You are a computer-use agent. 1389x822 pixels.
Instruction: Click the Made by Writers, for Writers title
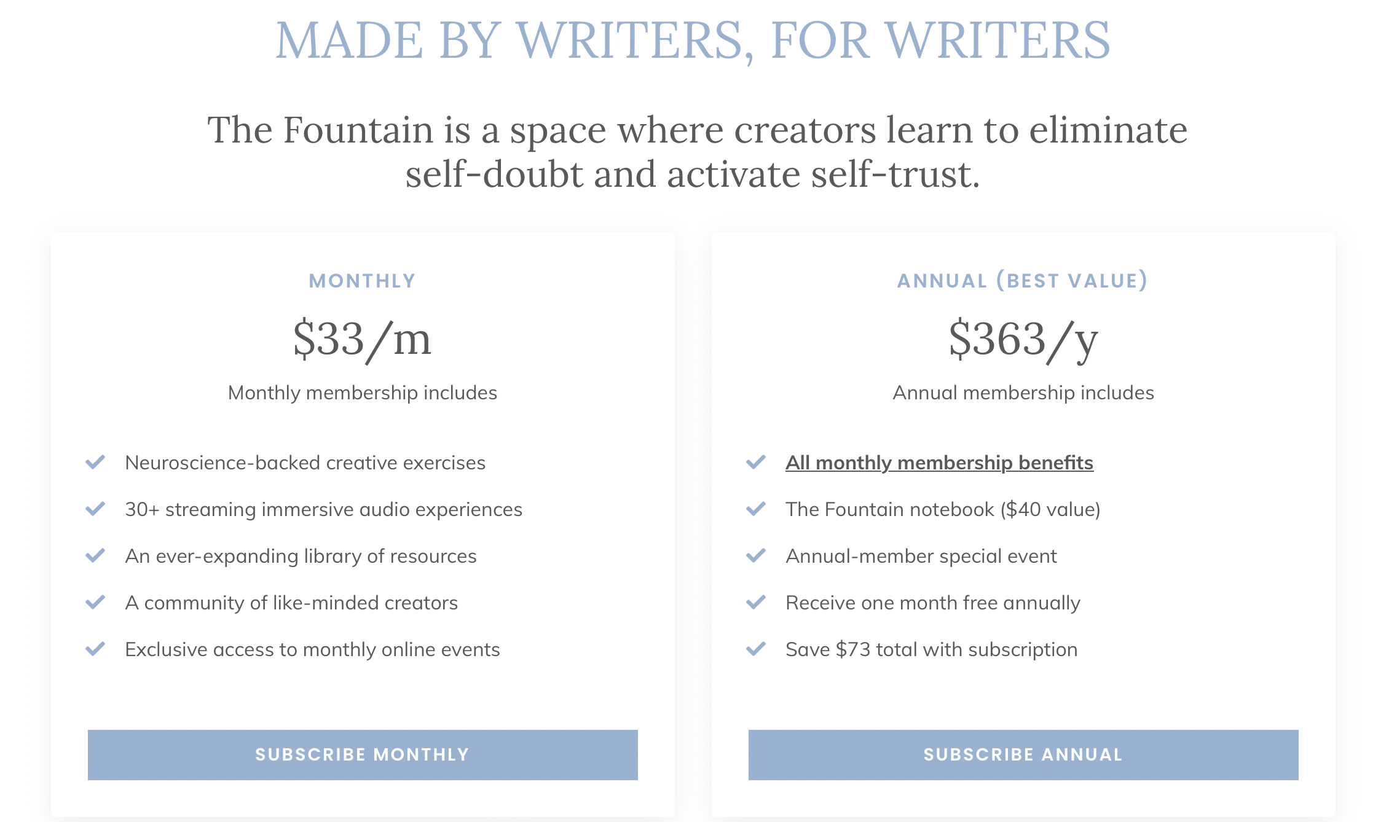click(x=693, y=41)
